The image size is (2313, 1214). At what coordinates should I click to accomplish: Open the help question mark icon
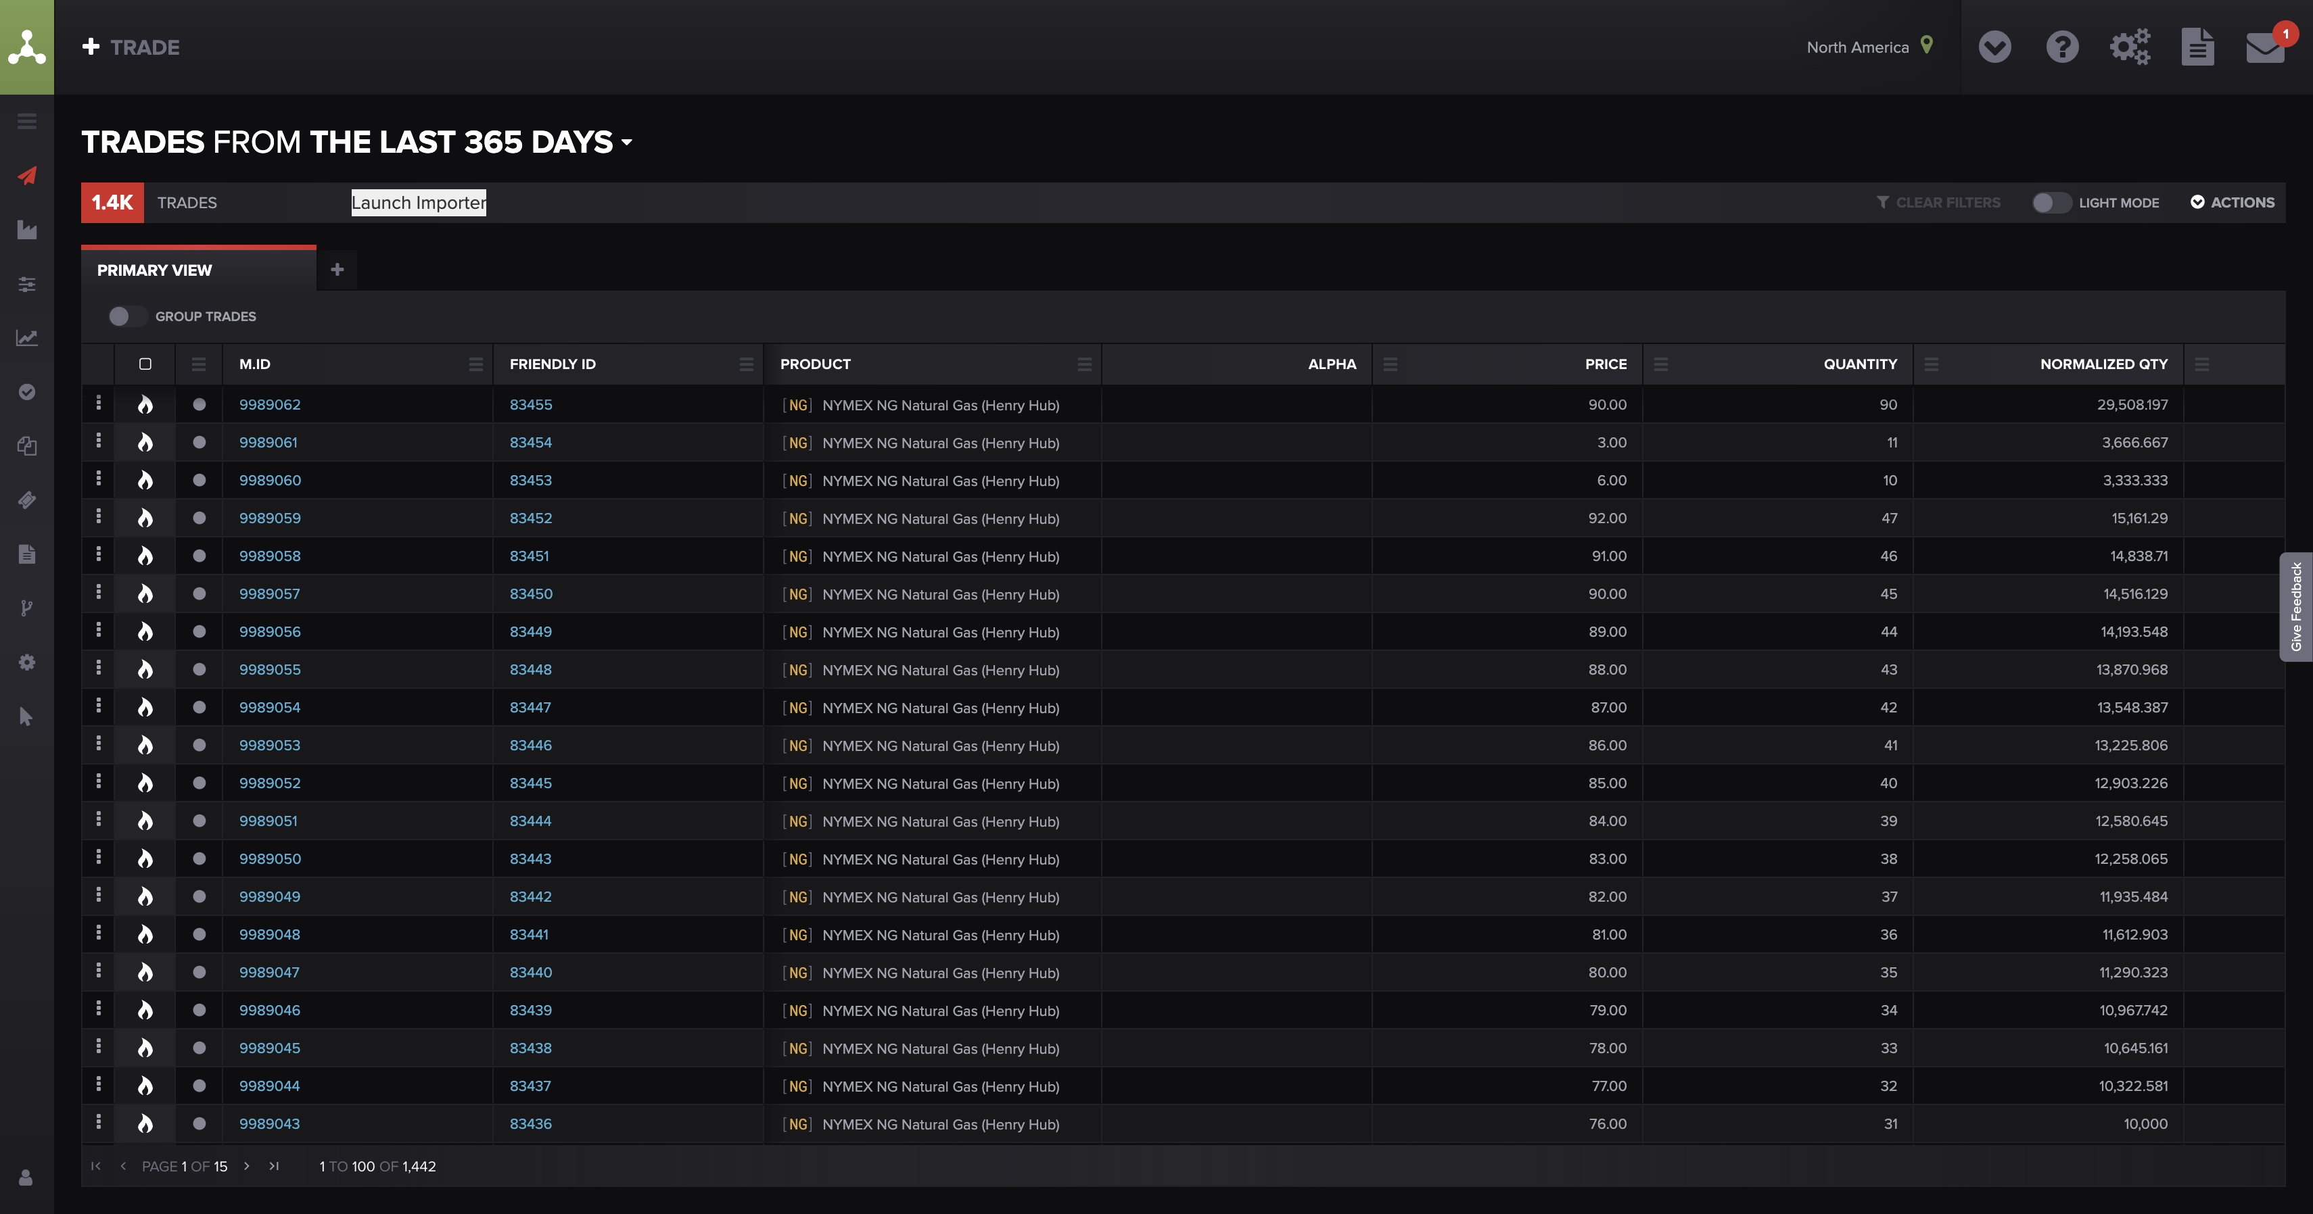2061,47
